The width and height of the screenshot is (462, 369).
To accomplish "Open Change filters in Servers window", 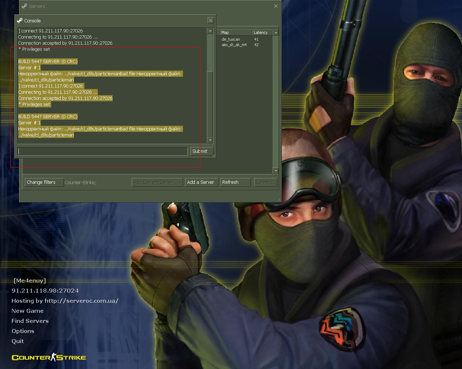I will click(x=44, y=182).
